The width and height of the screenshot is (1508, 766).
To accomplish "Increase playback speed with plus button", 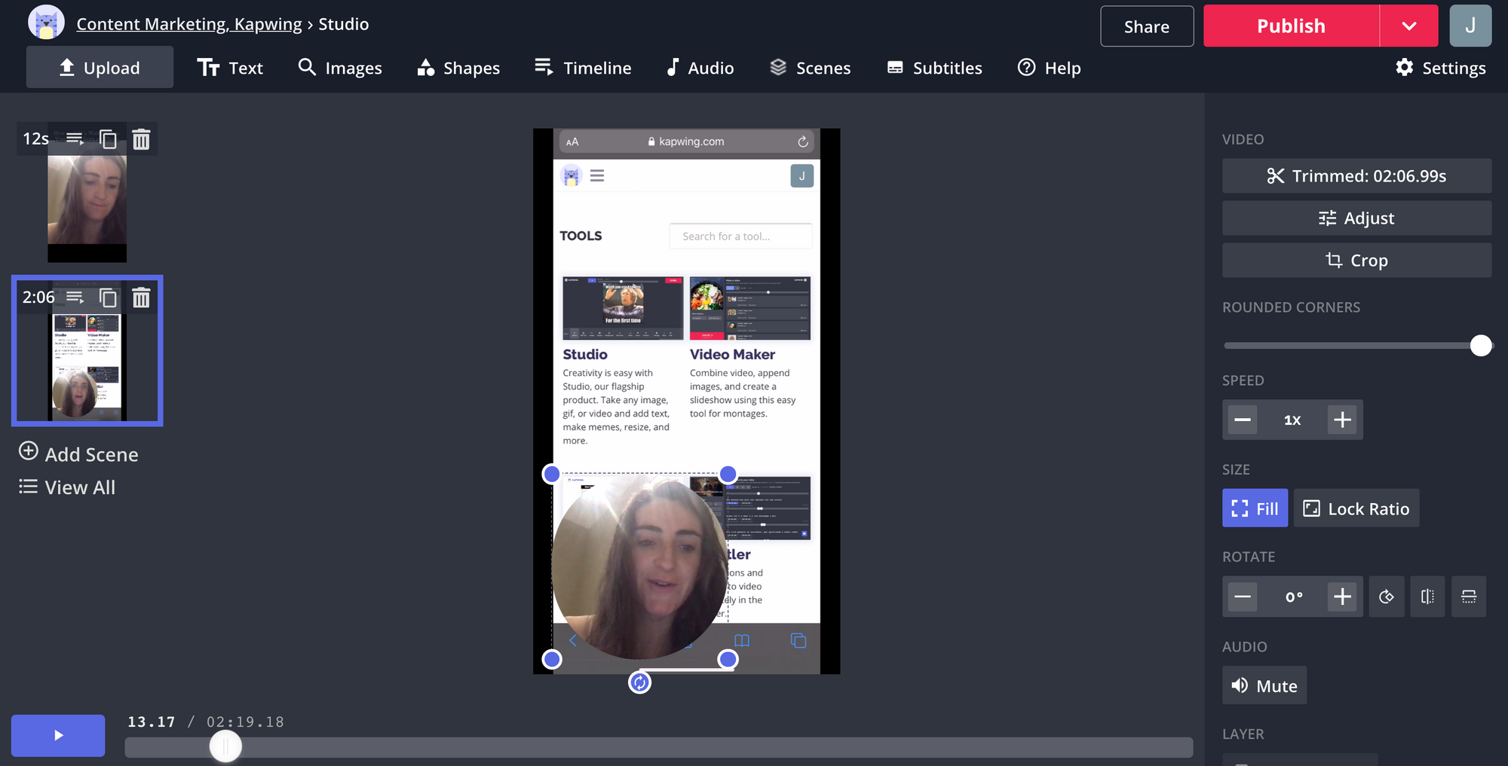I will point(1342,420).
